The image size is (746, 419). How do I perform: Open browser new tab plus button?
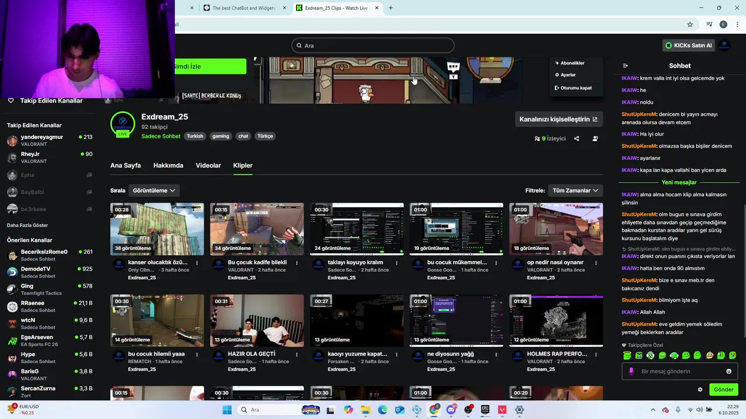(x=390, y=8)
